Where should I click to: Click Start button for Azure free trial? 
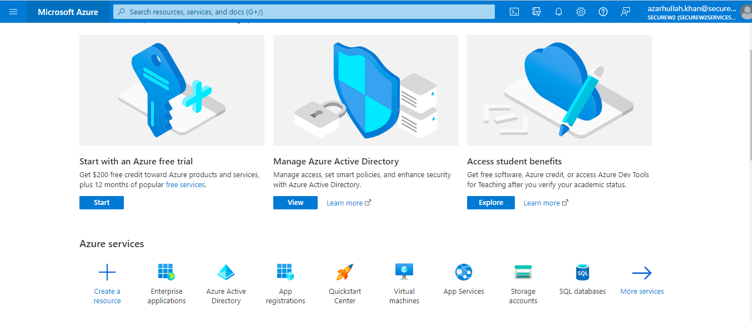click(102, 203)
